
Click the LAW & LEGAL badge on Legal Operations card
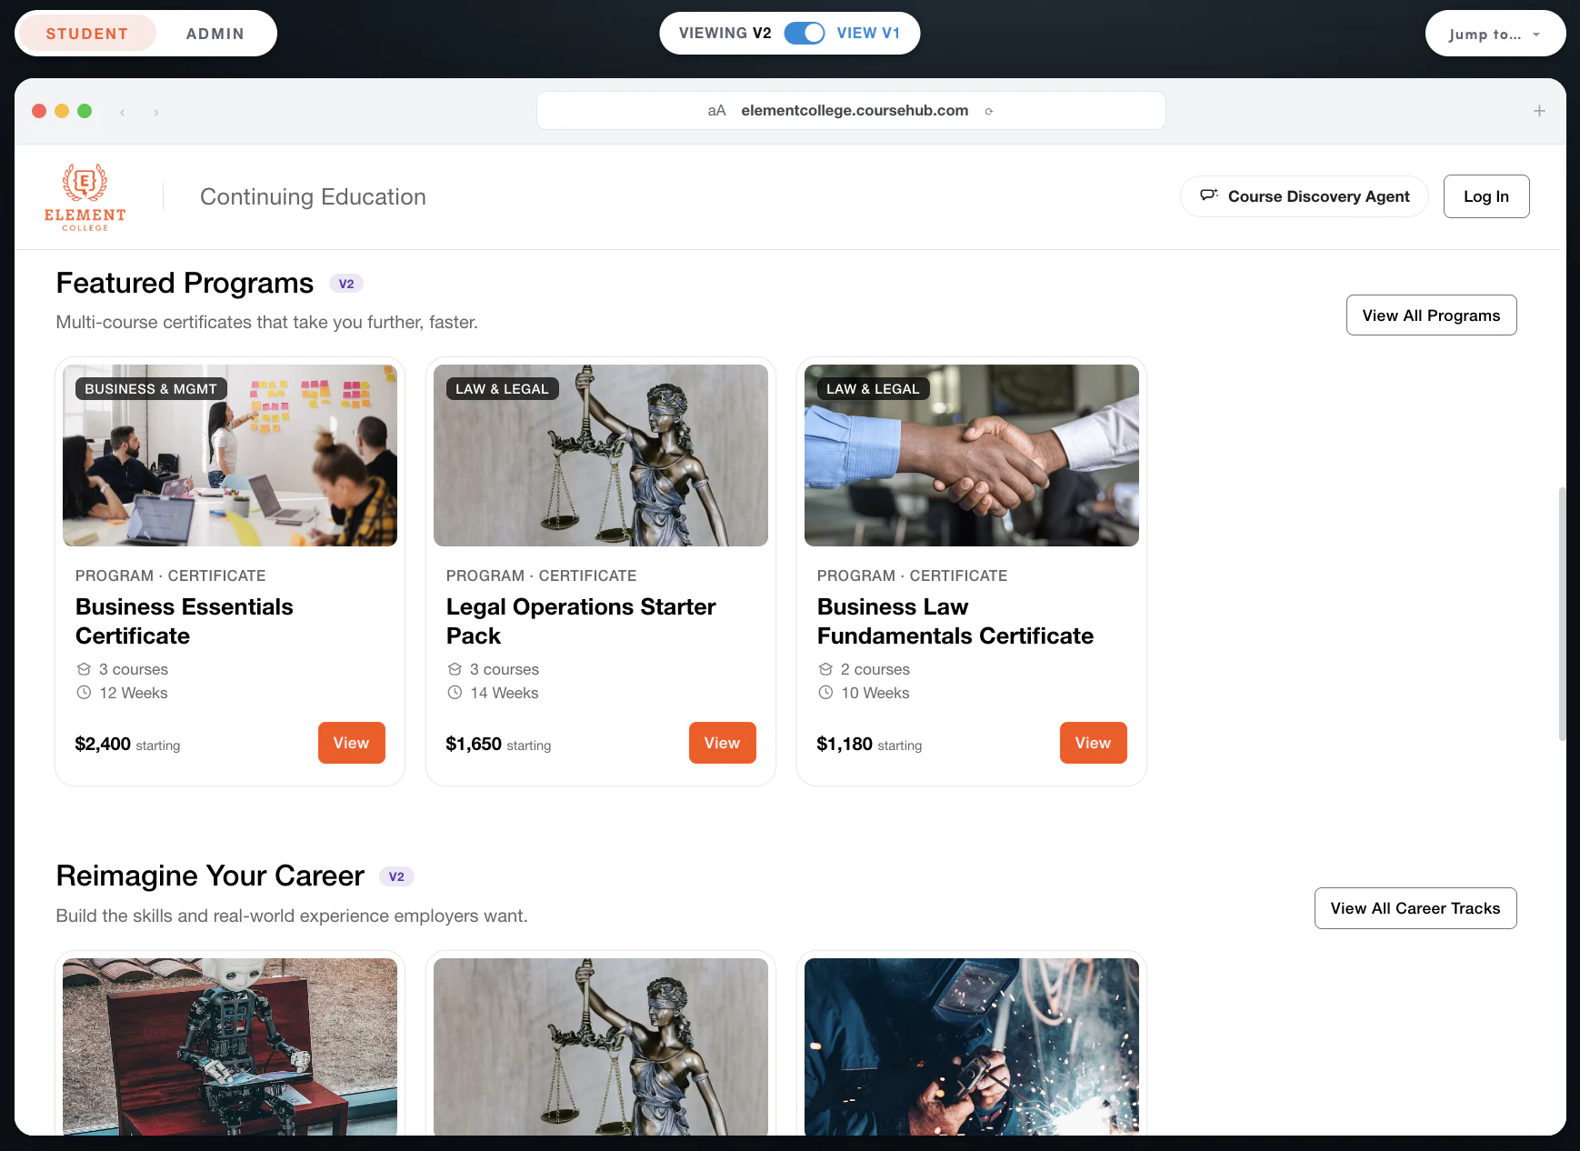502,389
